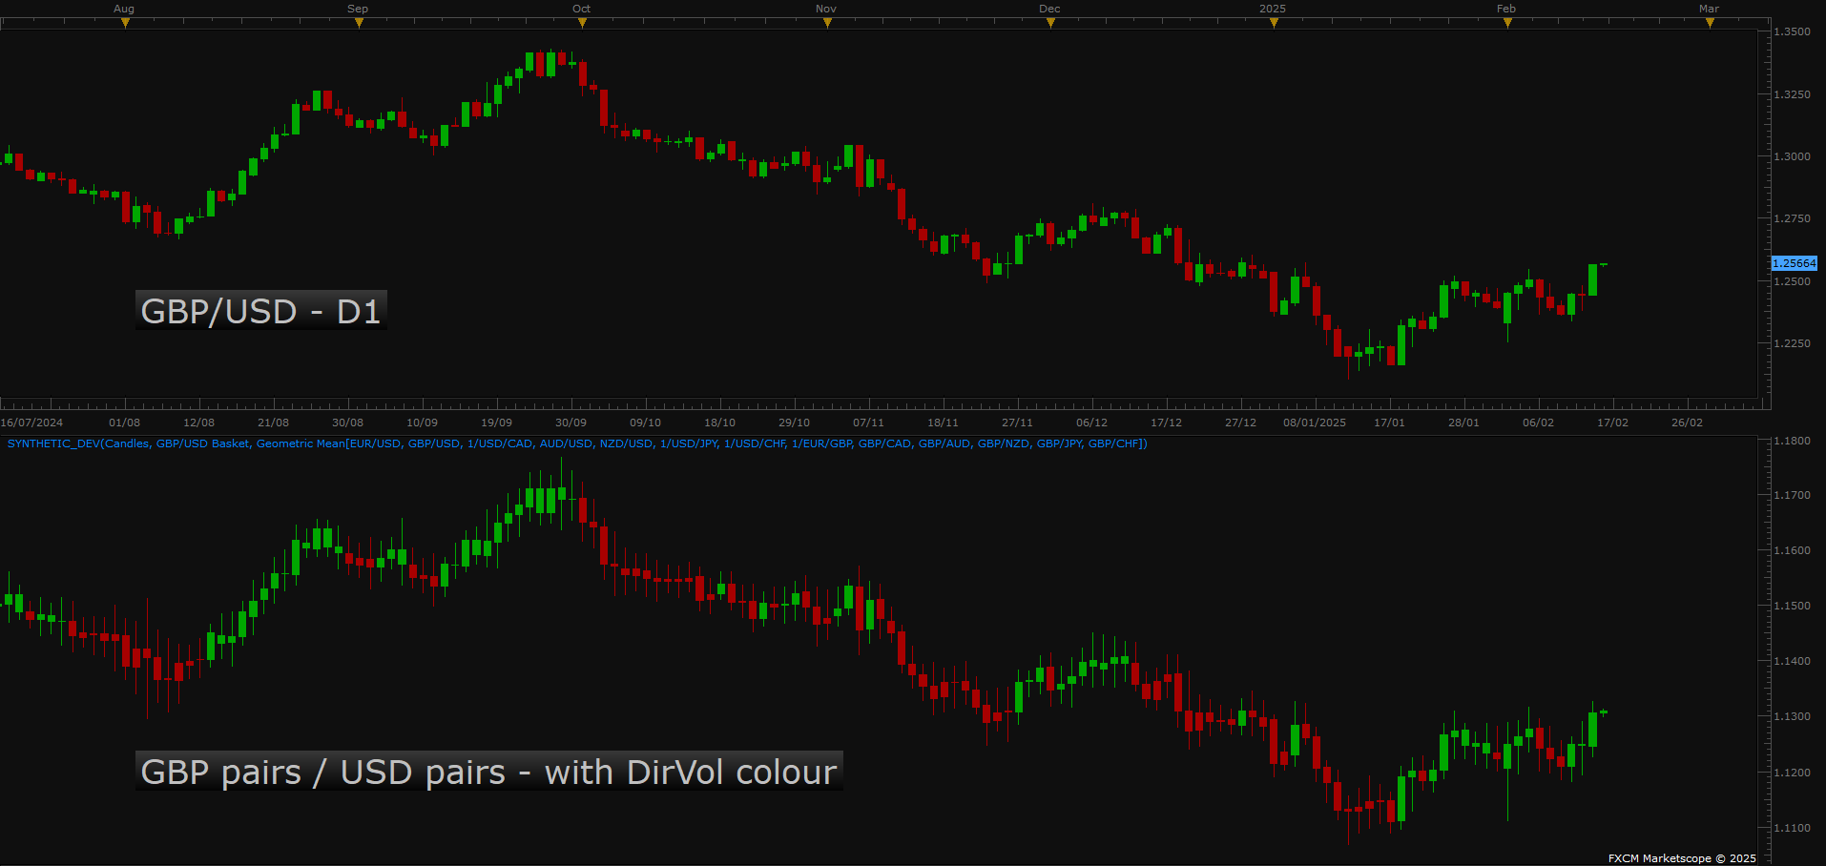1826x866 pixels.
Task: Click the Mar month marker triangle
Action: point(1710,23)
